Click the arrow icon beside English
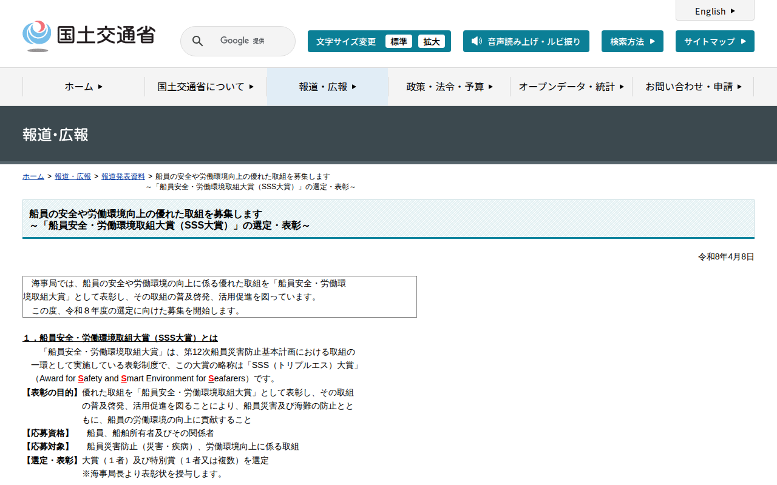Viewport: 777px width, 485px height. (x=733, y=11)
